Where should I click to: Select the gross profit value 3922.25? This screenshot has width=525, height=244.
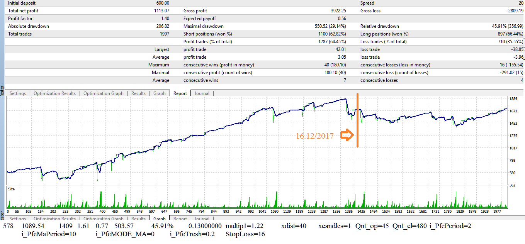[x=338, y=11]
